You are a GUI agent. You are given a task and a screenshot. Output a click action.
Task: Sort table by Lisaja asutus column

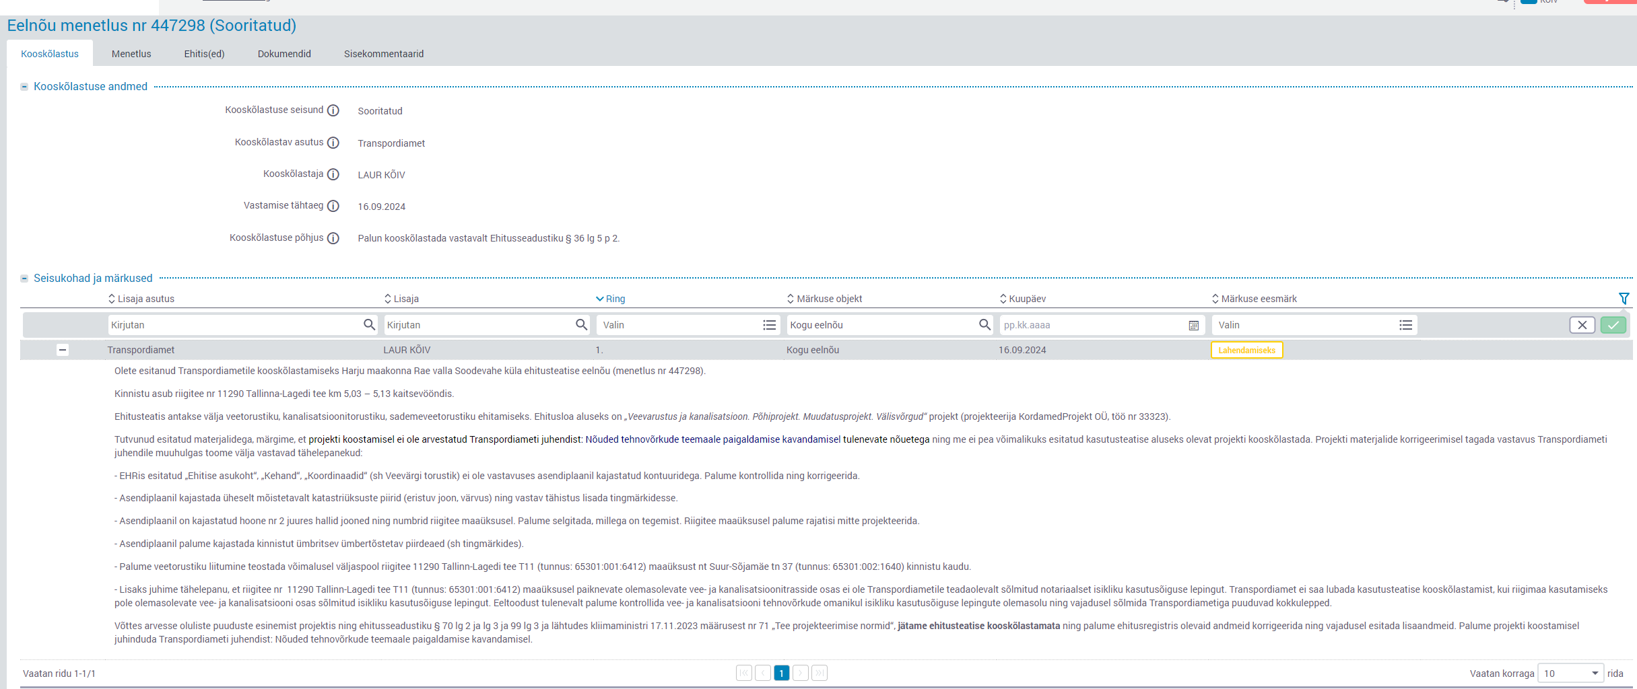[x=141, y=299]
